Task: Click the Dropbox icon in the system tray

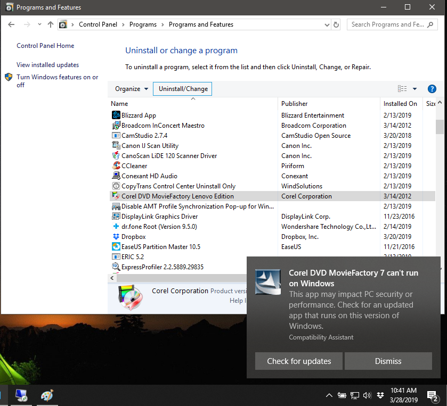Action: (380, 395)
